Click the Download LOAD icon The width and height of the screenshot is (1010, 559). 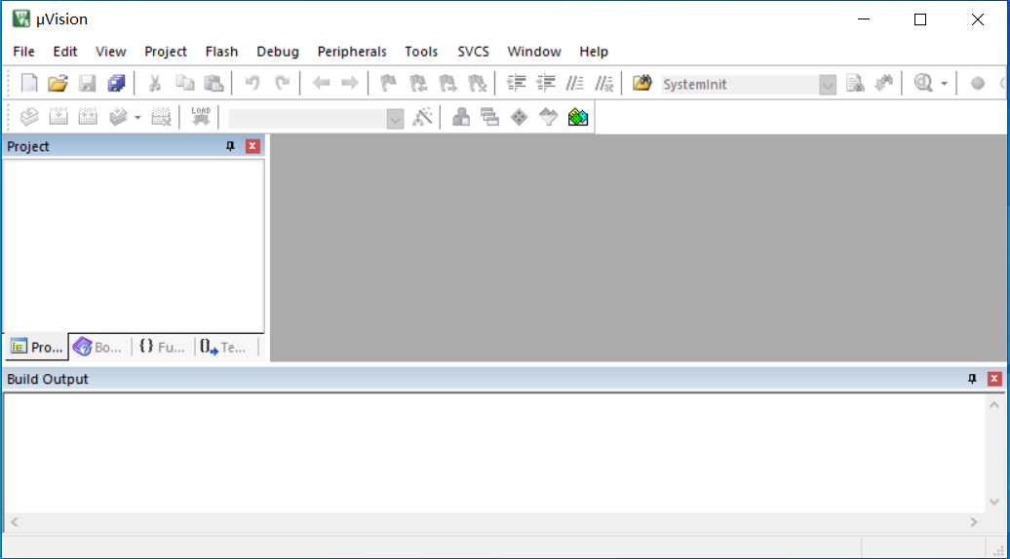pyautogui.click(x=201, y=117)
